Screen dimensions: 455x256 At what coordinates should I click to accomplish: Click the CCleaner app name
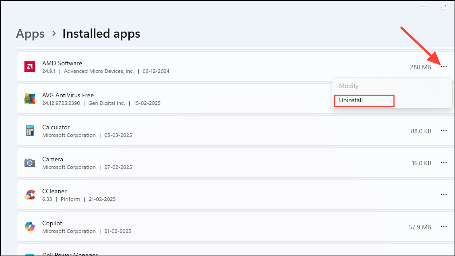[x=54, y=191]
